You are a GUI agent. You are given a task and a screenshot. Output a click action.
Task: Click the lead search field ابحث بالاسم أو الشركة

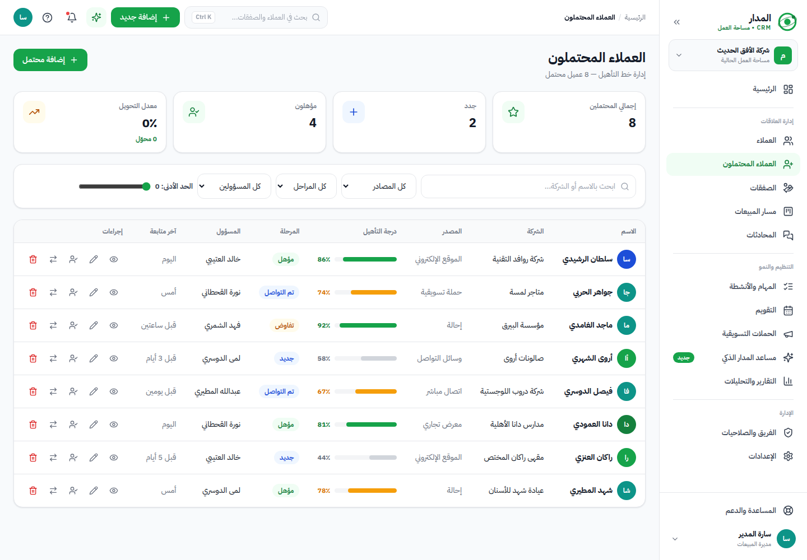pos(528,186)
